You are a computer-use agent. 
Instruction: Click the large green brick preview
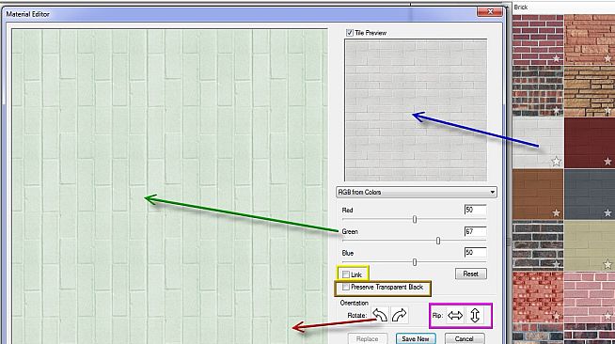(x=169, y=186)
